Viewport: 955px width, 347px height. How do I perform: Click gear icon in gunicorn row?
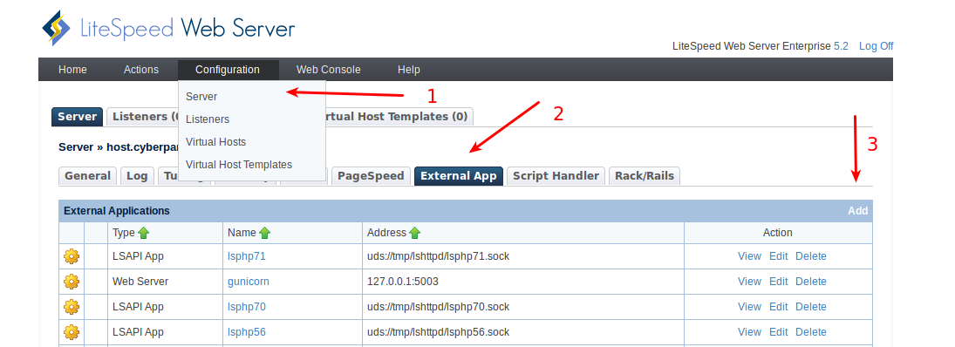pos(72,282)
